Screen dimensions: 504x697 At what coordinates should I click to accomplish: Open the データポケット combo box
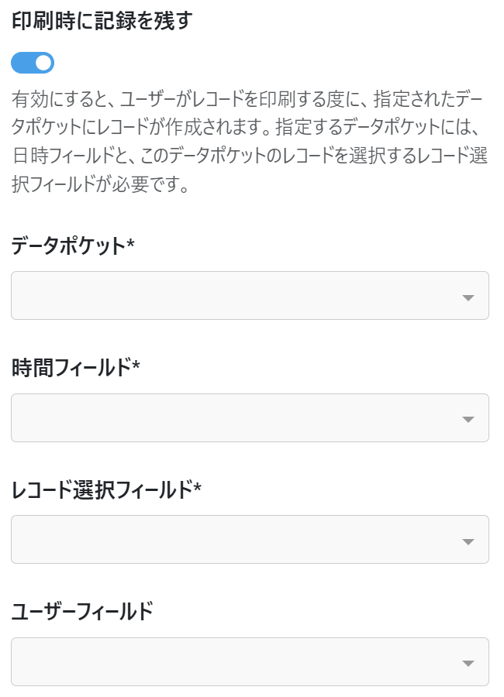(x=250, y=295)
